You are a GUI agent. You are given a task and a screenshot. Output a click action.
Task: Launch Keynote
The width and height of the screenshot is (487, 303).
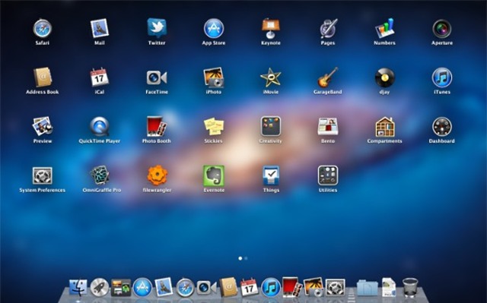tap(271, 28)
